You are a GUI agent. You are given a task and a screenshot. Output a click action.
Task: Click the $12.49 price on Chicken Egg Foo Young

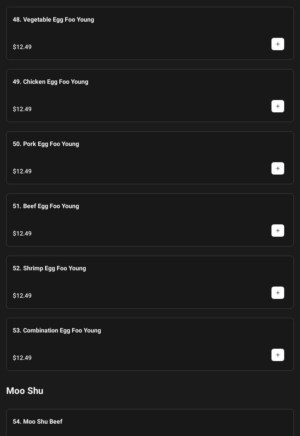coord(22,109)
